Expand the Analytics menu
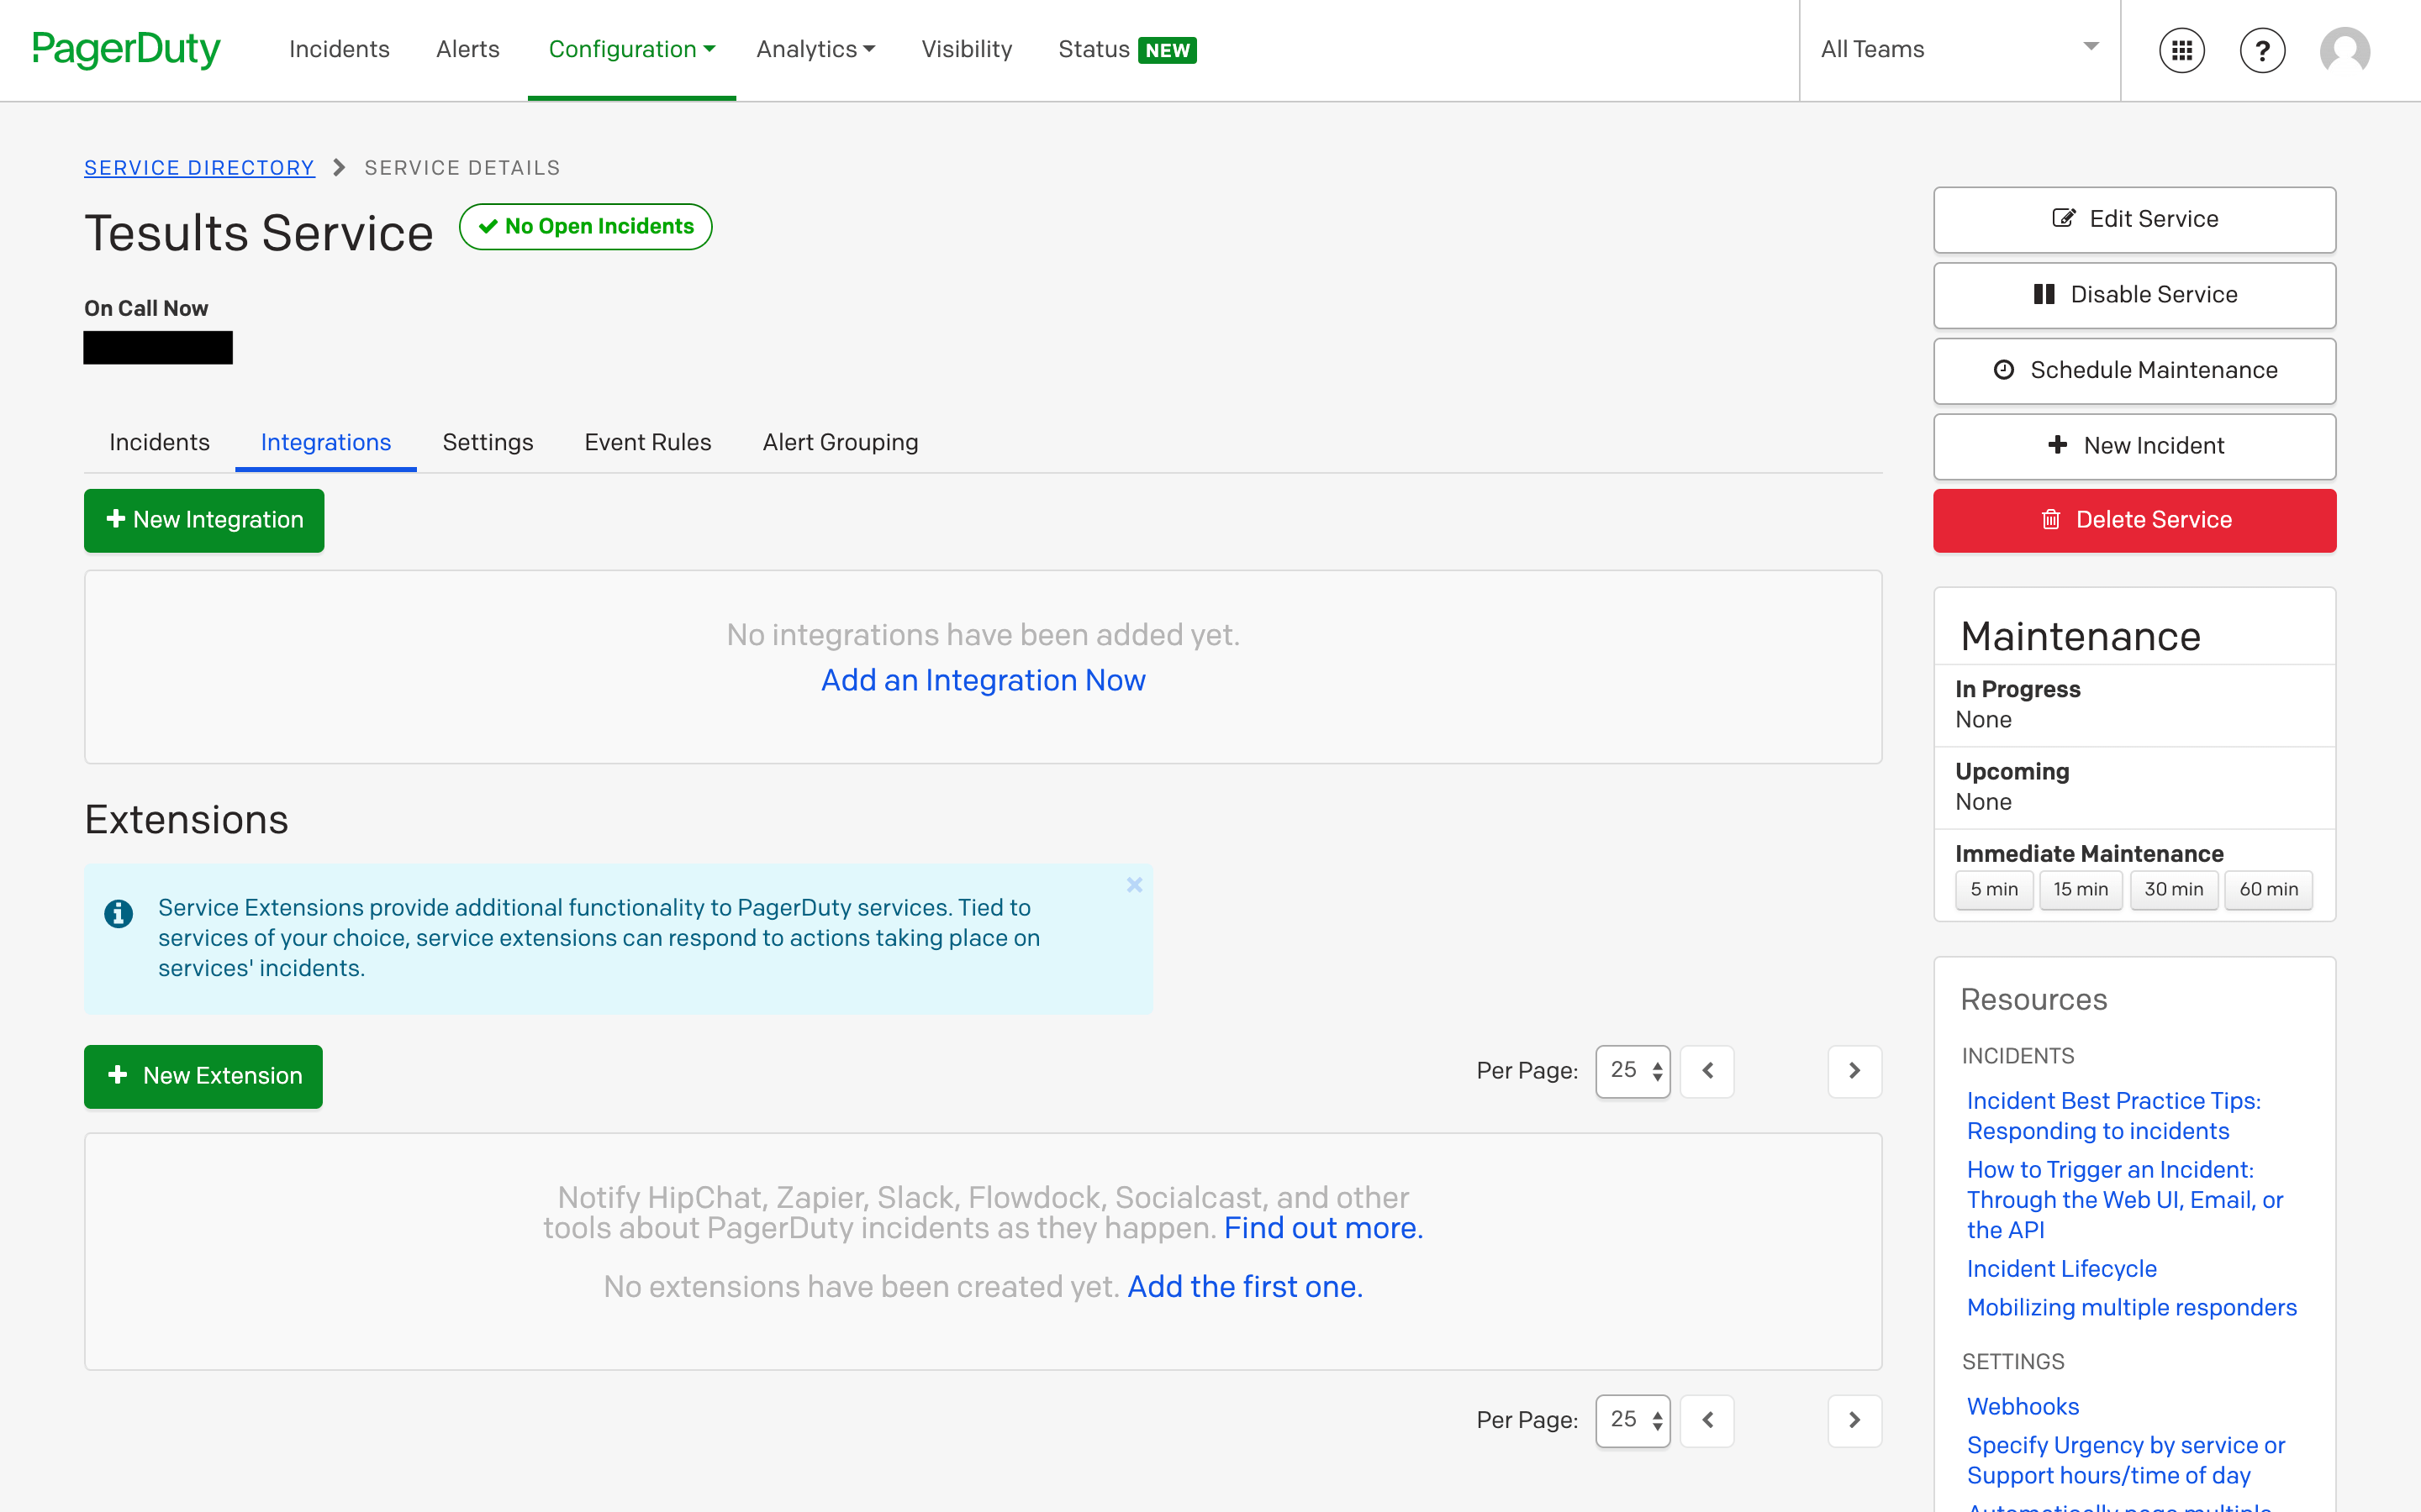 (x=815, y=49)
